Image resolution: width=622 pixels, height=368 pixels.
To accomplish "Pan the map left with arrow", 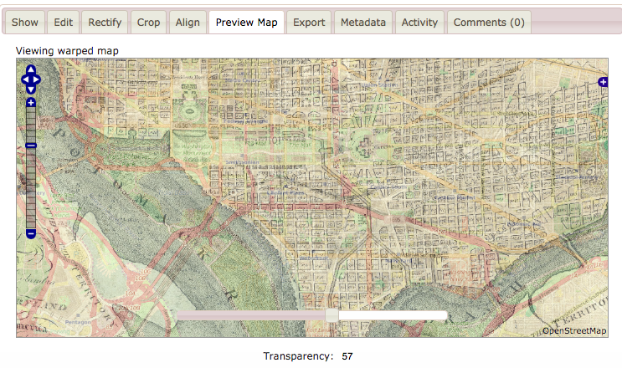I will 24,79.
